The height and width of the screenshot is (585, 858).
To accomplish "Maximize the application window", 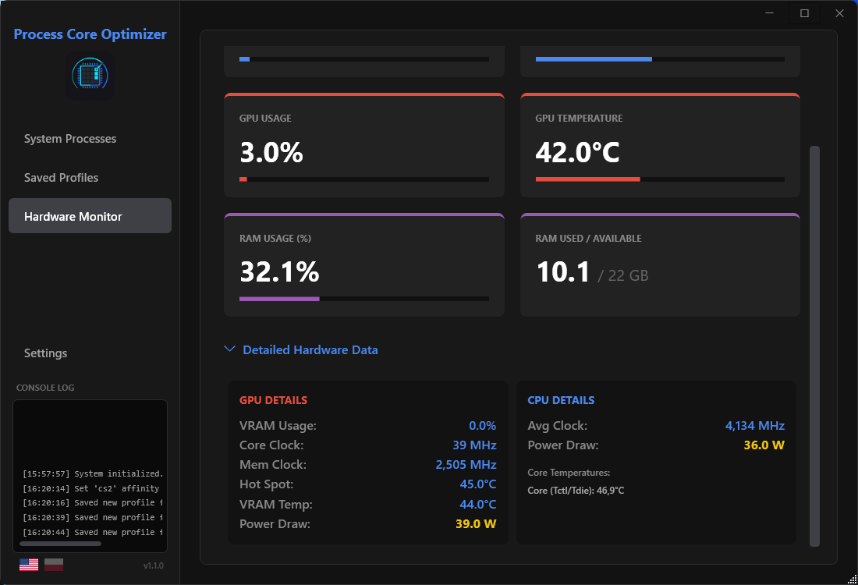I will click(x=804, y=13).
